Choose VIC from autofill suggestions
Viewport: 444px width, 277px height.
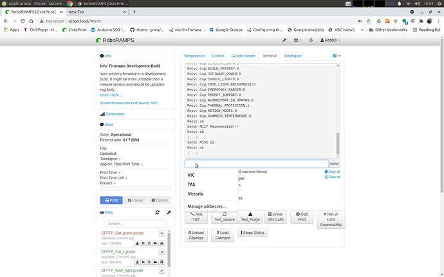(211, 175)
